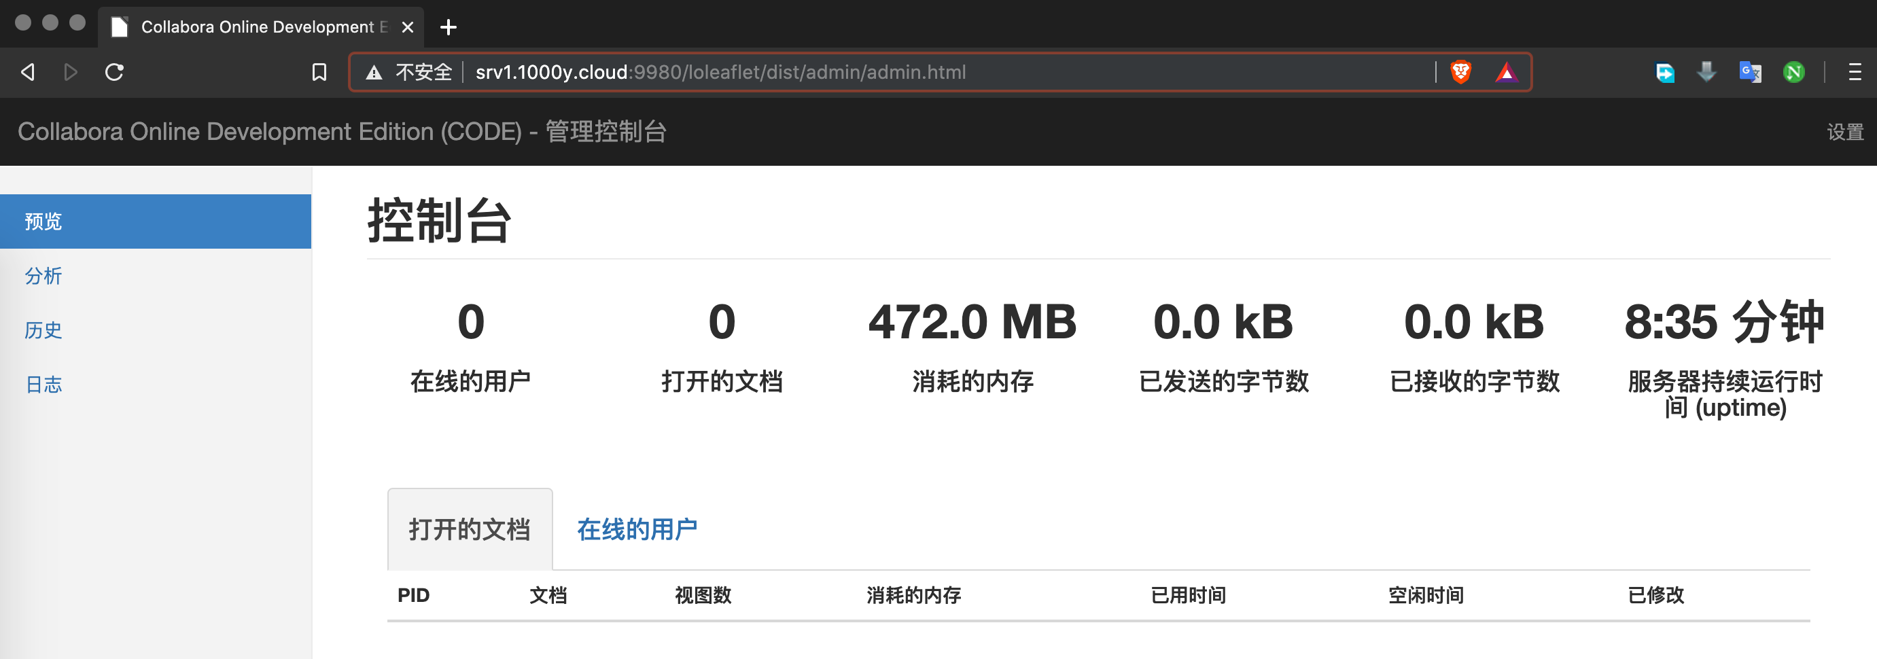Open 日志 in the sidebar
1877x659 pixels.
click(x=43, y=385)
